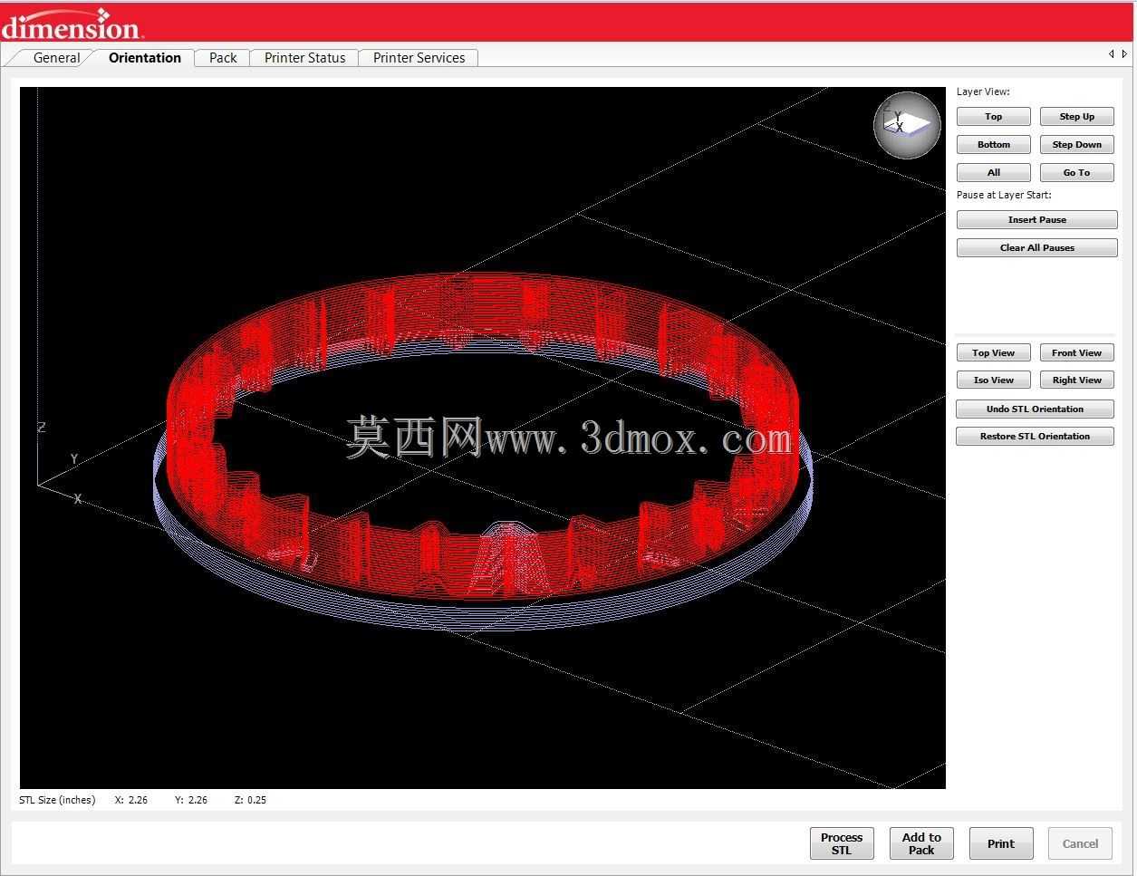Switch to Right View
Image resolution: width=1137 pixels, height=876 pixels.
1076,380
